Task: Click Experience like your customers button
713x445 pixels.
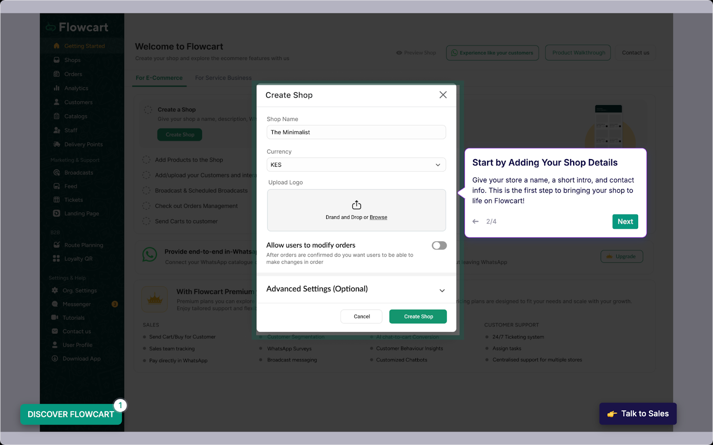Action: tap(492, 53)
